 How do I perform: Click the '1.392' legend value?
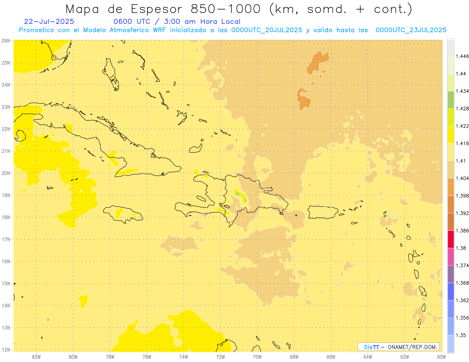pos(463,213)
